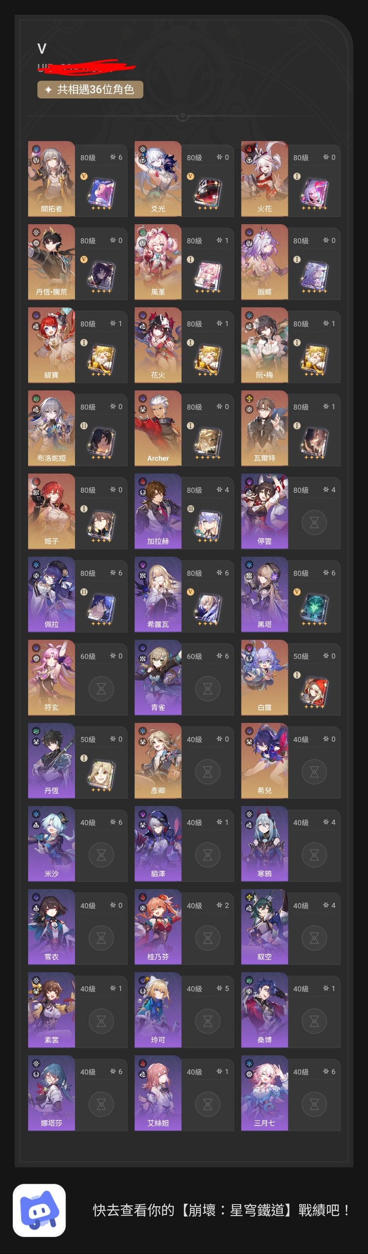Select the 娜塔莎 character portrait
Screen dimensions: 368x1254
[52, 1093]
